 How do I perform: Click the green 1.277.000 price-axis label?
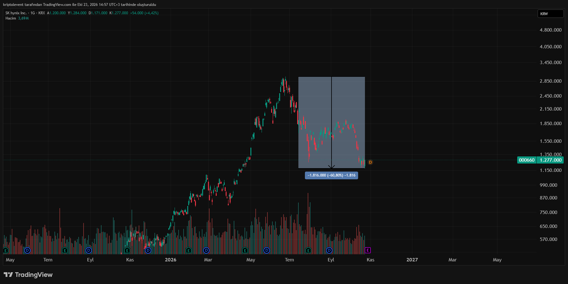point(551,160)
